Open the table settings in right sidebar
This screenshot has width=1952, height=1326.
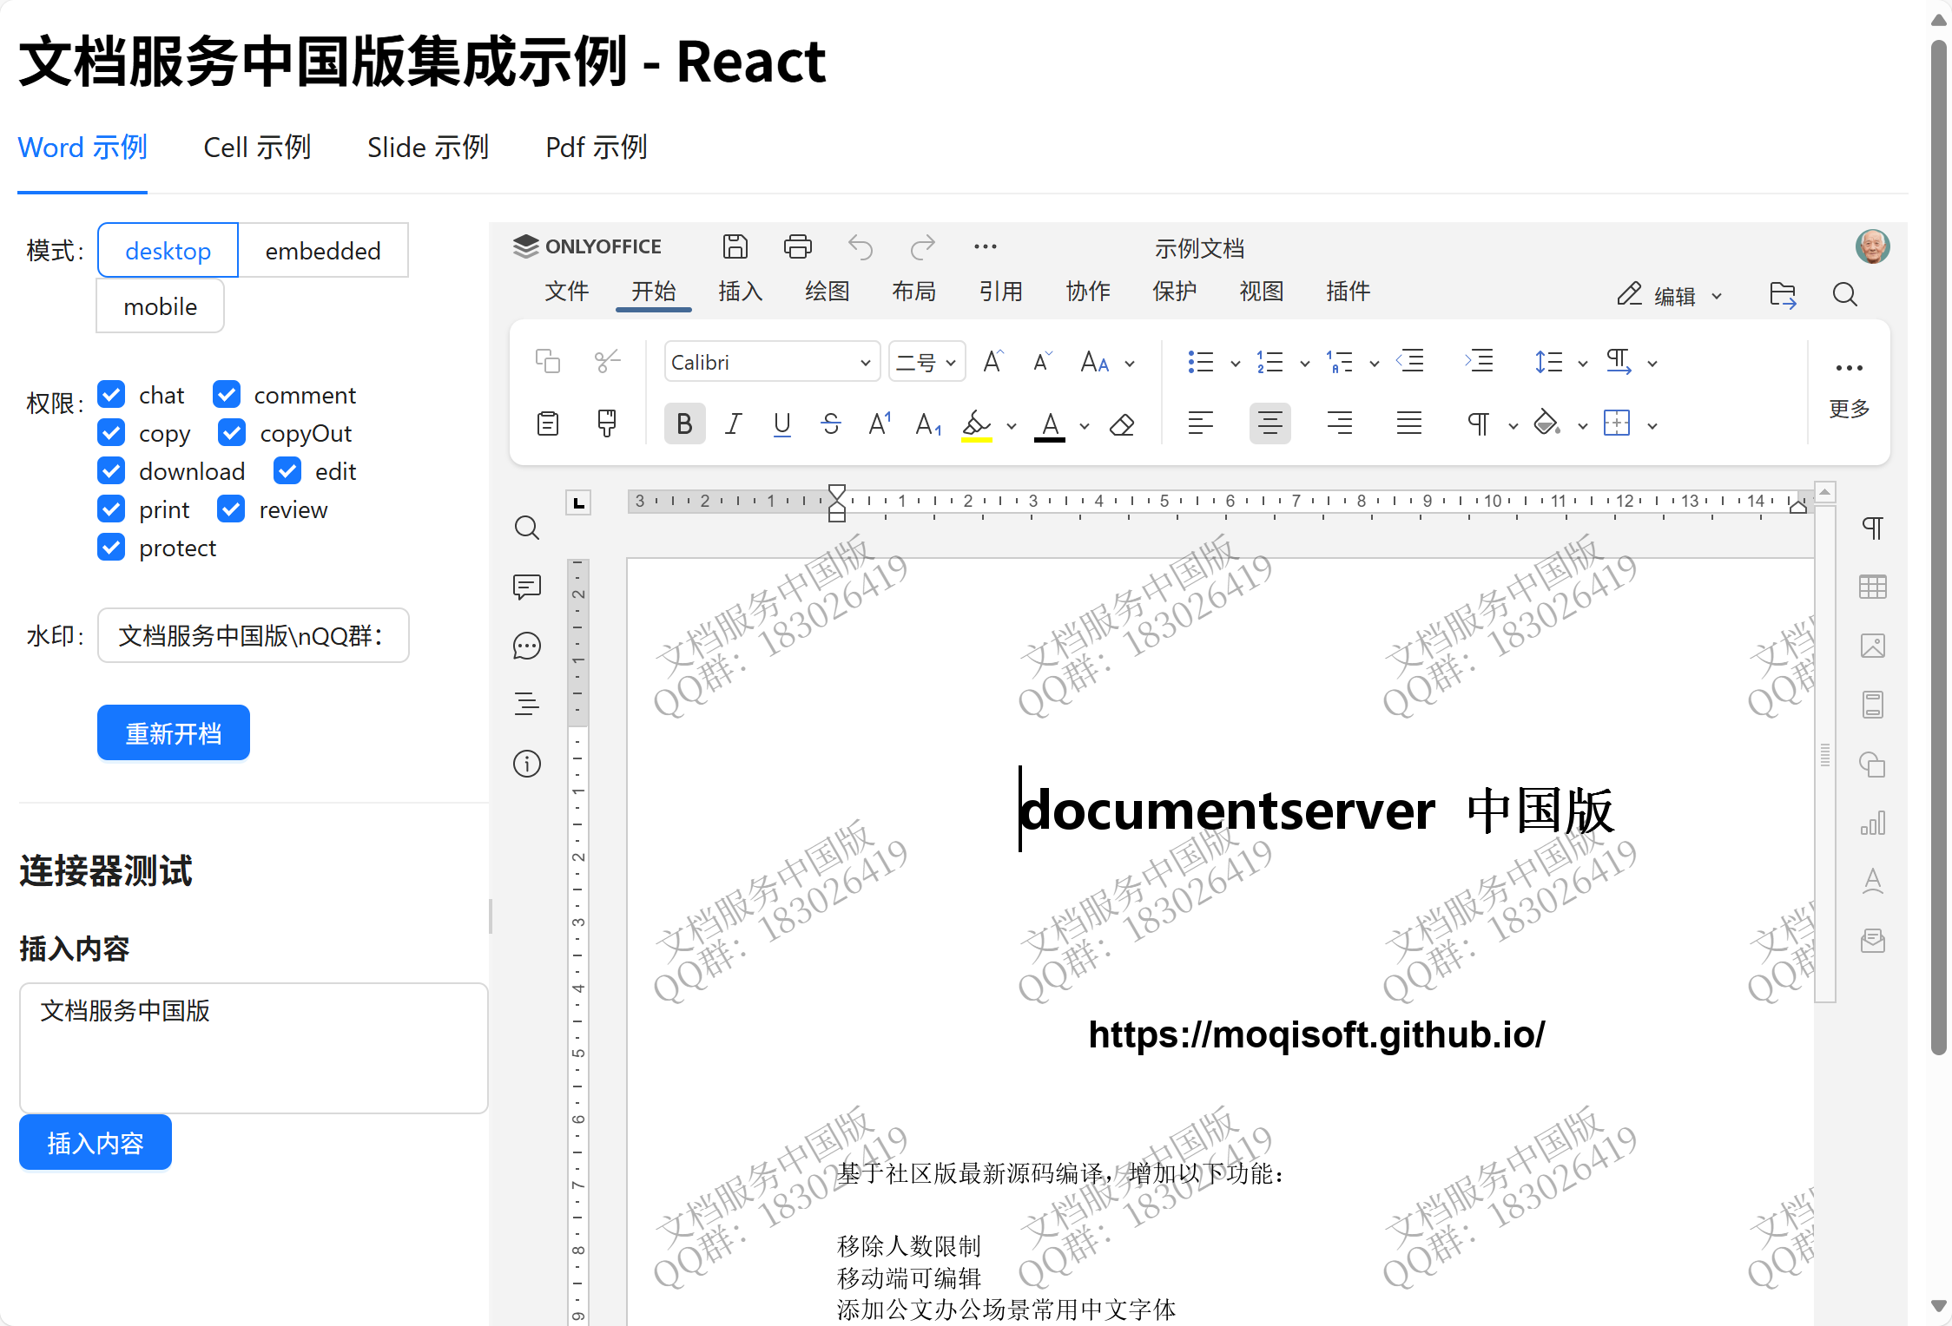point(1873,588)
